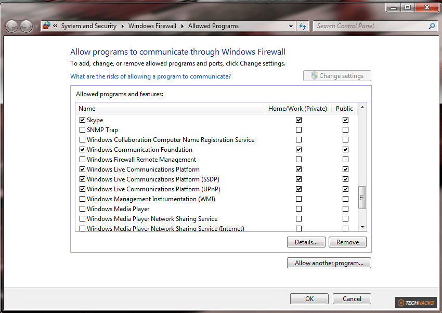442x313 pixels.
Task: Click the double chevron in the address bar
Action: coord(55,26)
